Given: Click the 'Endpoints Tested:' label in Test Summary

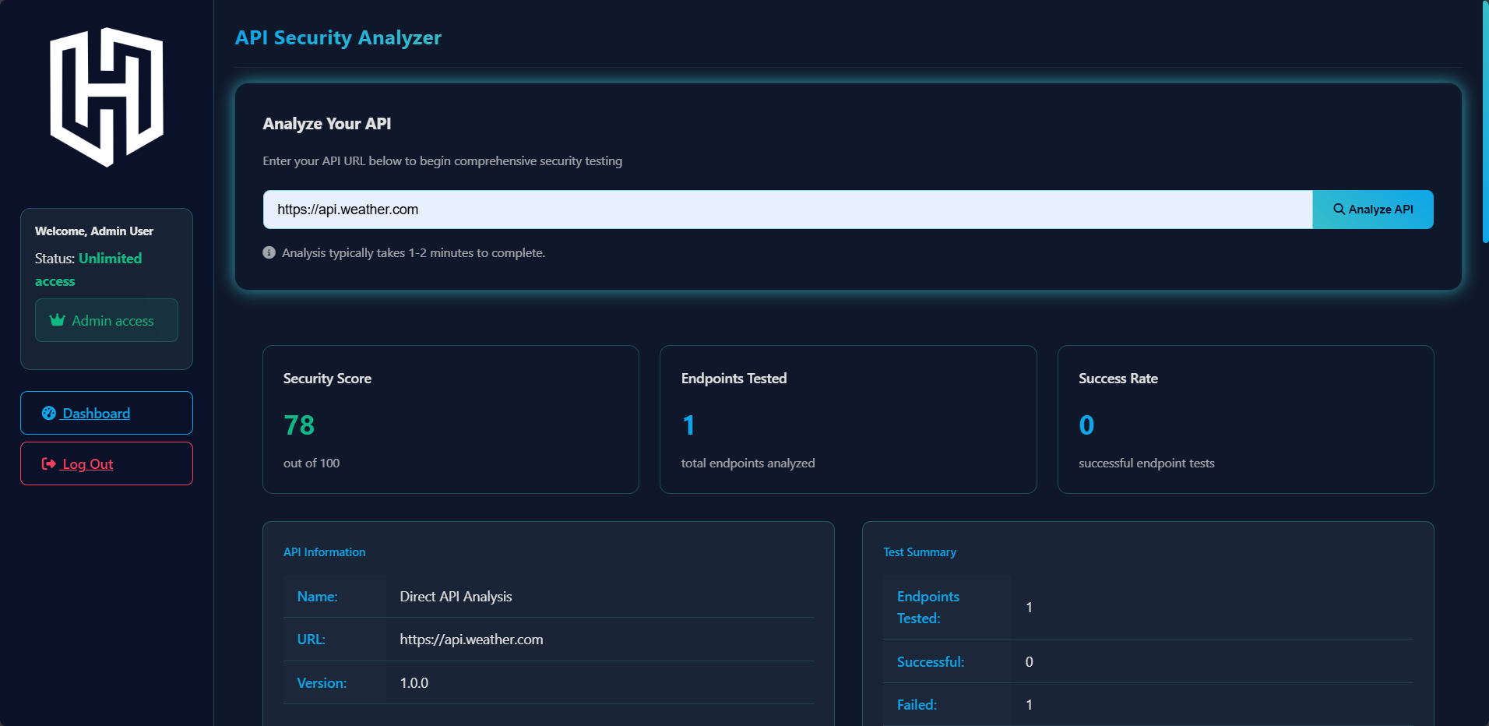Looking at the screenshot, I should click(x=928, y=608).
